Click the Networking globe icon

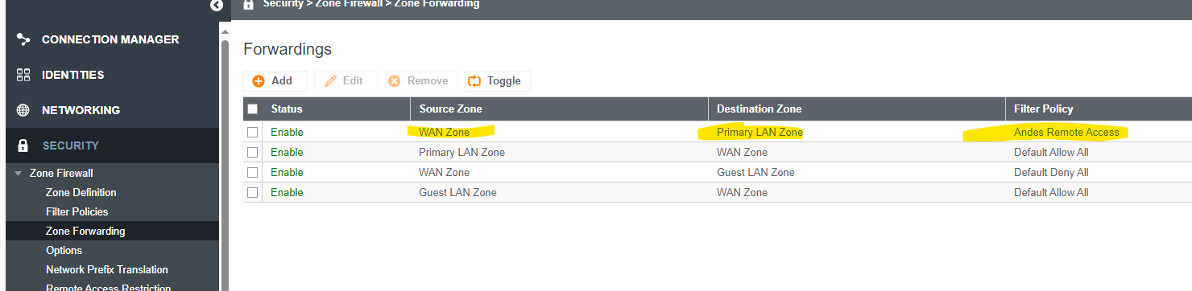(x=23, y=110)
